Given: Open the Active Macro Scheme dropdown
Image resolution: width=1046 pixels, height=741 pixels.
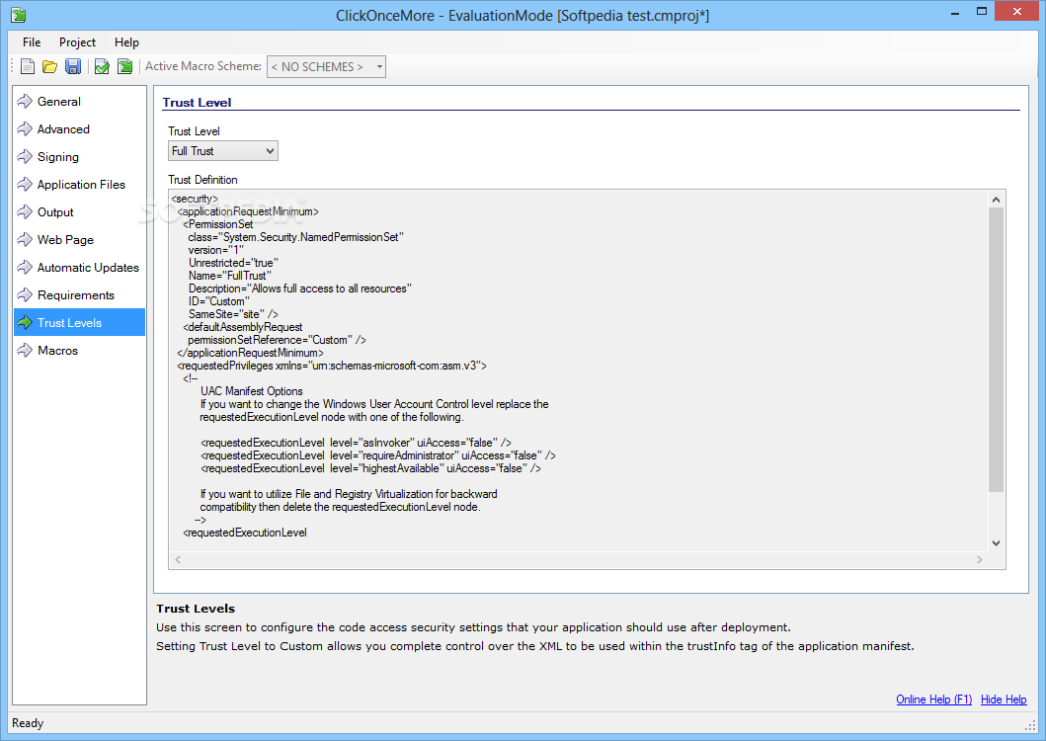Looking at the screenshot, I should 326,67.
